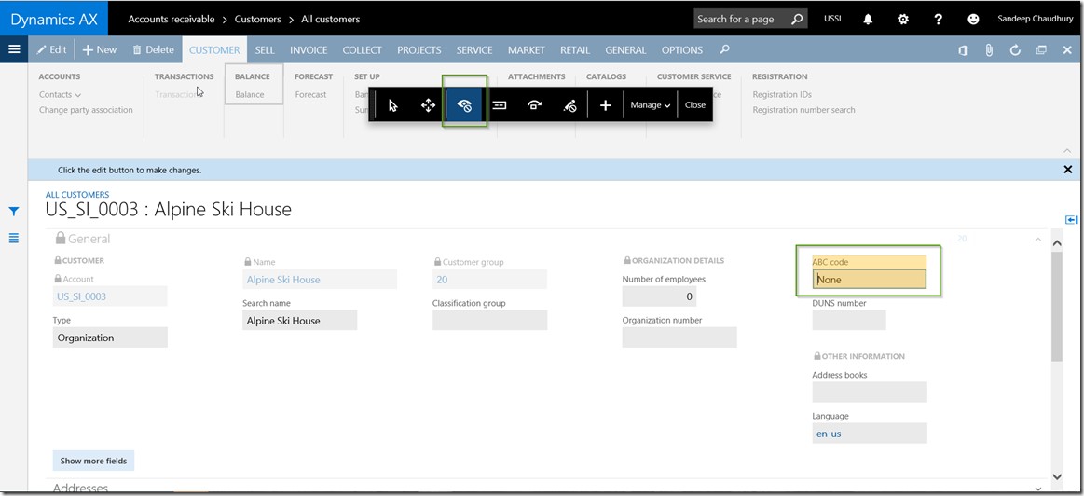This screenshot has height=496, width=1084.
Task: Open the notifications bell icon
Action: pos(868,19)
